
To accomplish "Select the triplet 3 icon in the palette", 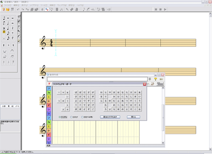I will [4, 28].
